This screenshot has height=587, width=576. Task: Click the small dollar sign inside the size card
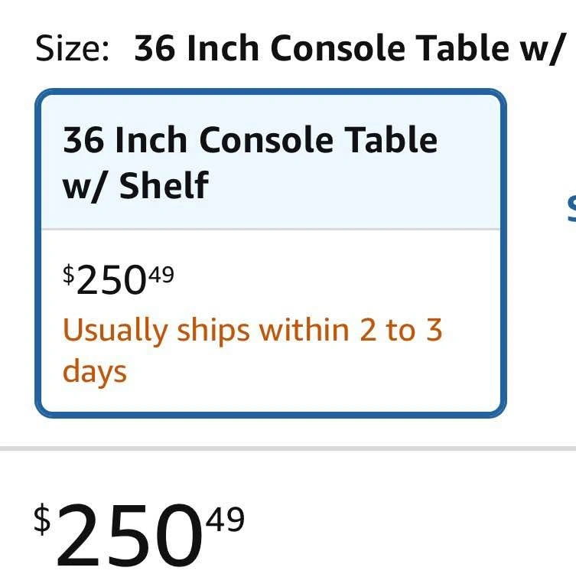point(69,274)
